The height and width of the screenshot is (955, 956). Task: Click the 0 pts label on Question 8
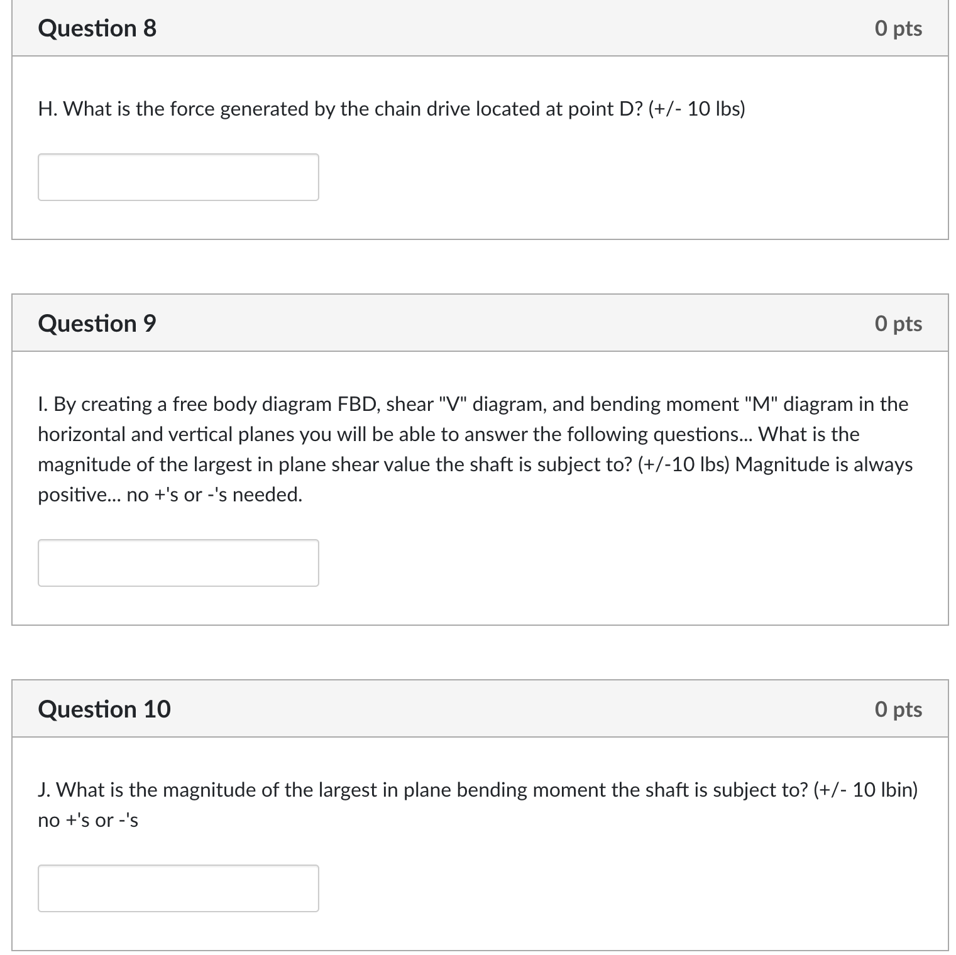pyautogui.click(x=899, y=28)
